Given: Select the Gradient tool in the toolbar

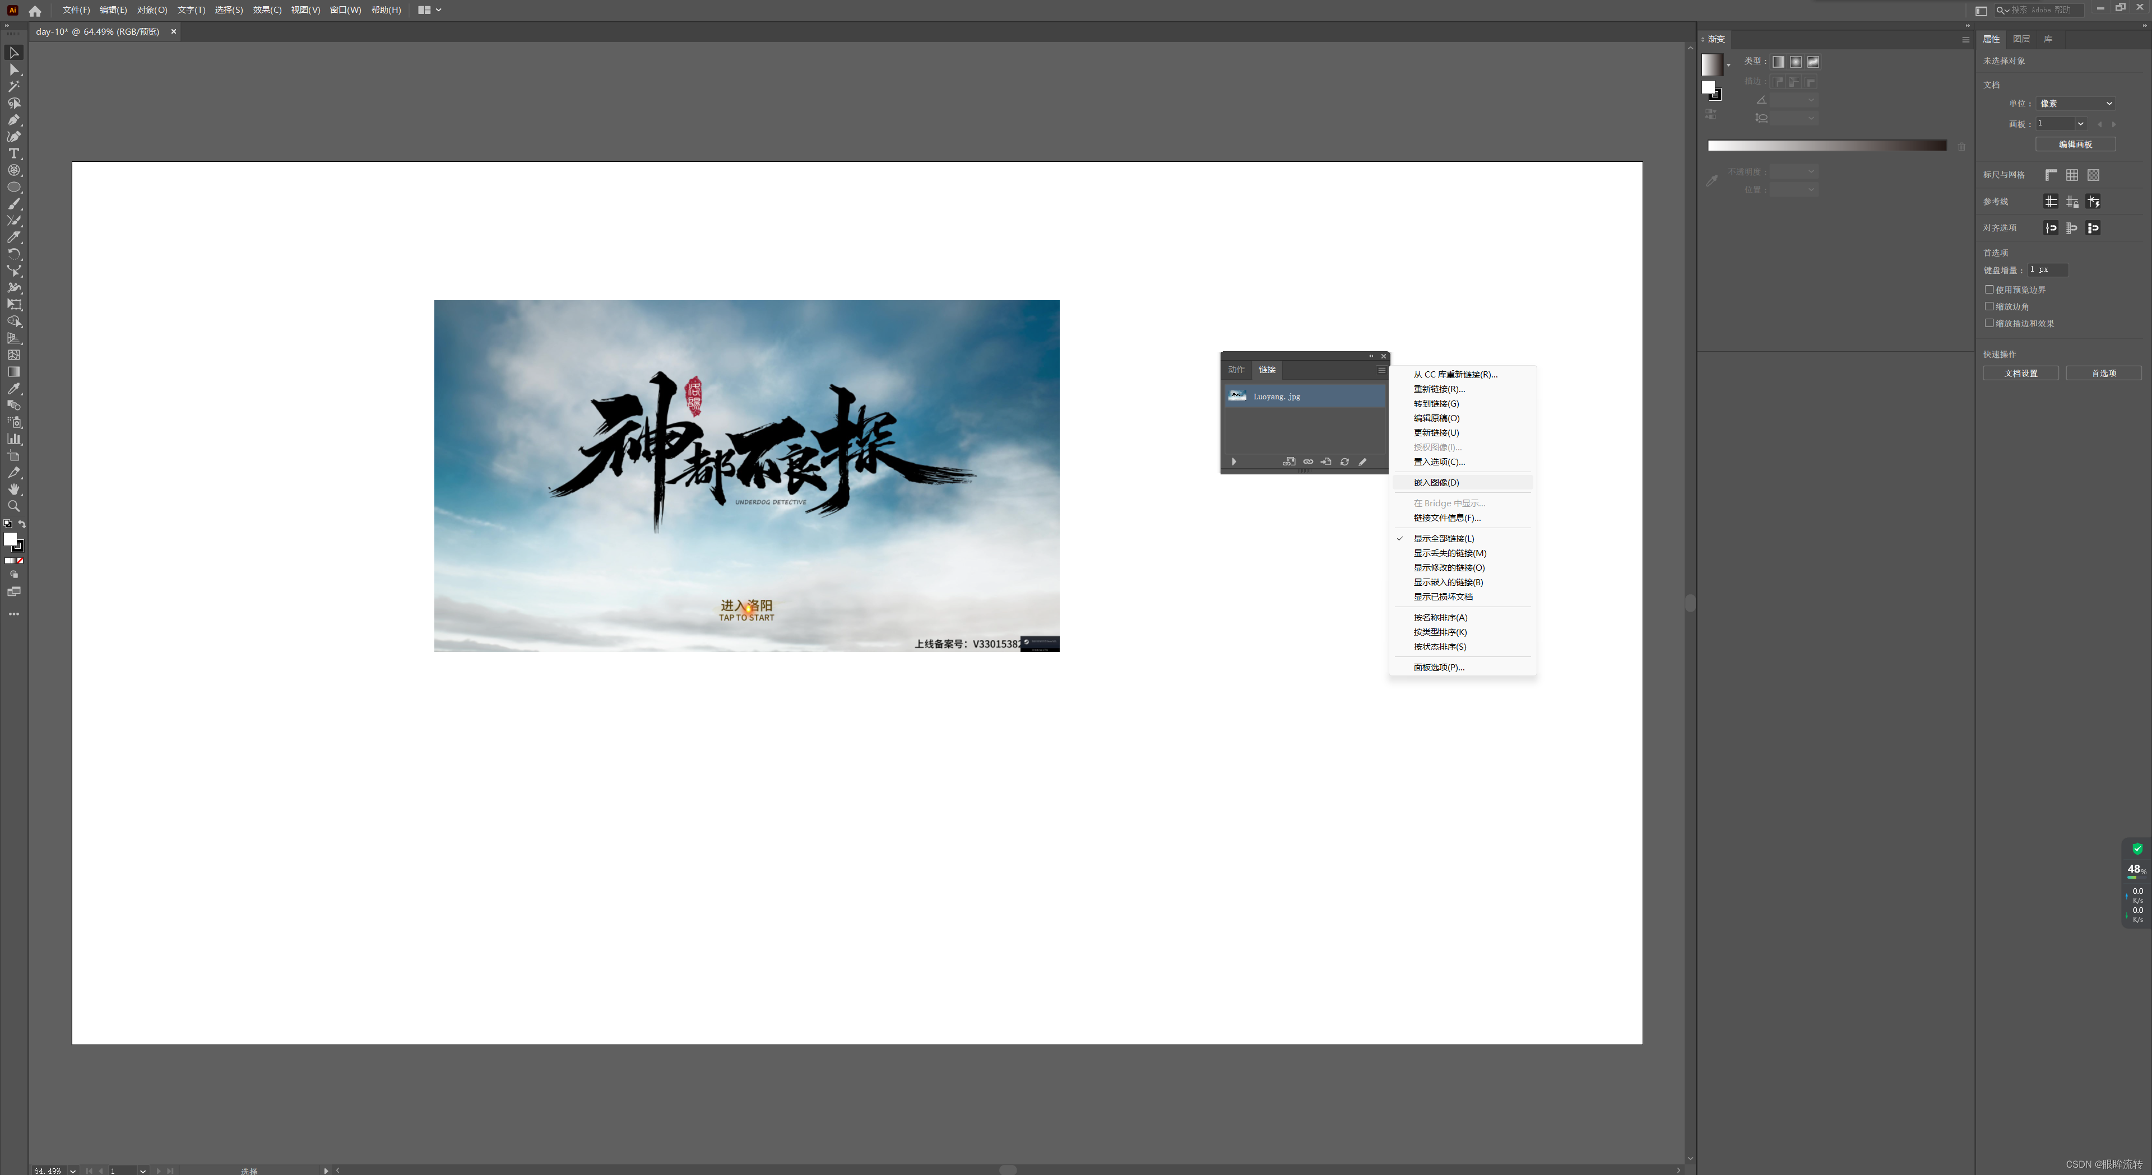Looking at the screenshot, I should [14, 372].
